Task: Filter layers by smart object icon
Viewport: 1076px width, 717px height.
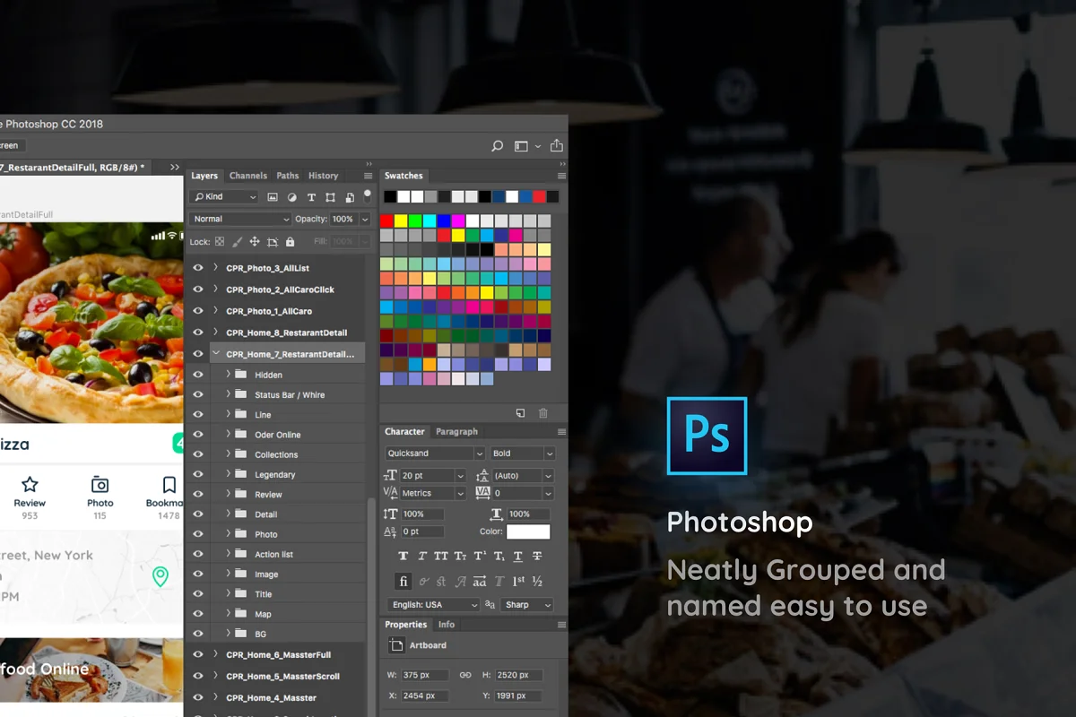Action: [349, 197]
